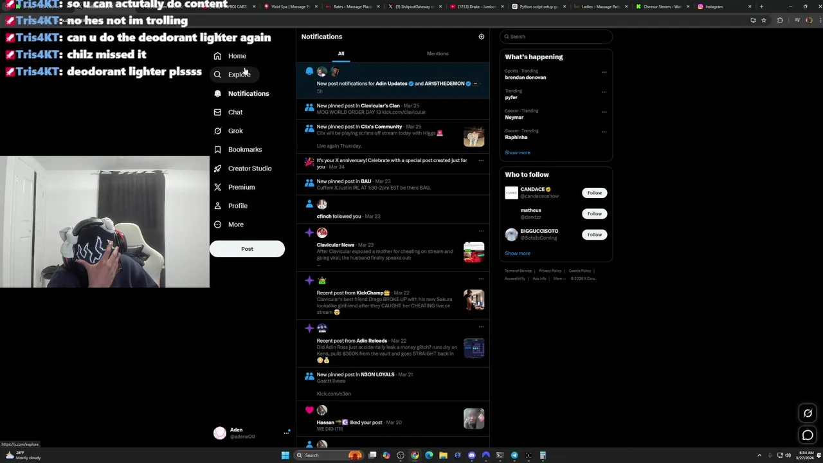Switch to the Drake YouTube browser tab
823x463 pixels.
(476, 6)
